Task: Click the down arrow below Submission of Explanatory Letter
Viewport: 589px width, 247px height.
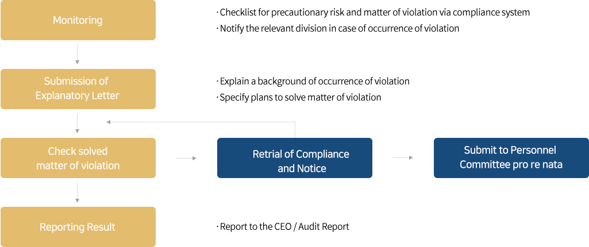Action: point(77,123)
